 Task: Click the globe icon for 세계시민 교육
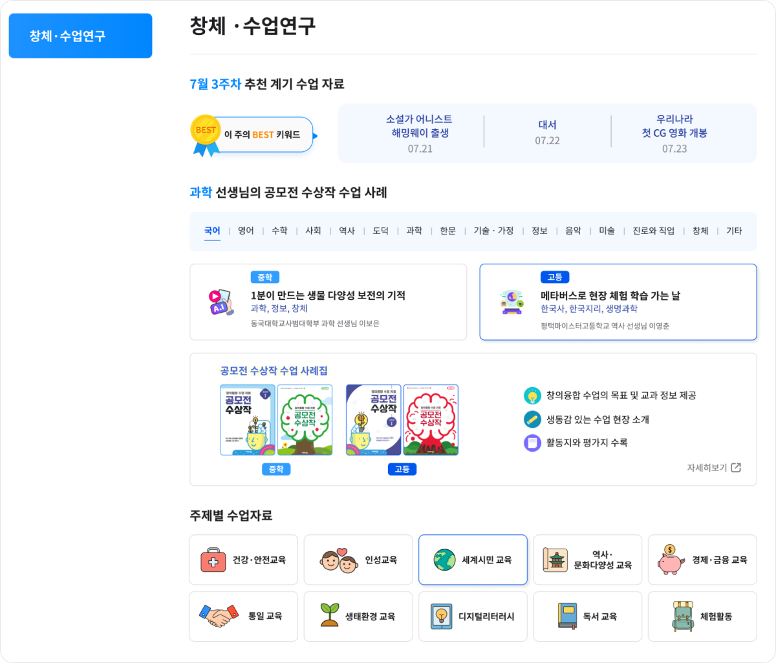tap(444, 560)
